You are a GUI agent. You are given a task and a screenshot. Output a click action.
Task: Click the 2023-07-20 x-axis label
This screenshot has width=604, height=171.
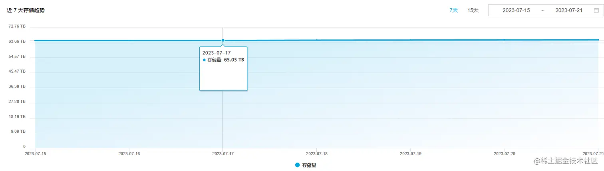[x=504, y=153]
